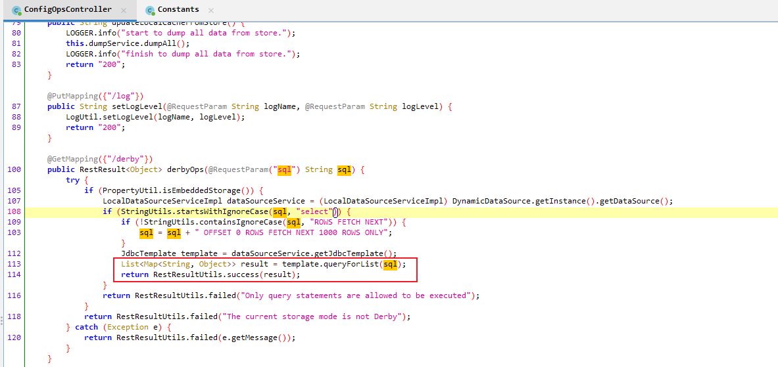This screenshot has height=367, width=778.
Task: Click the logLevel parameter in setLogLevel signature
Action: click(420, 106)
